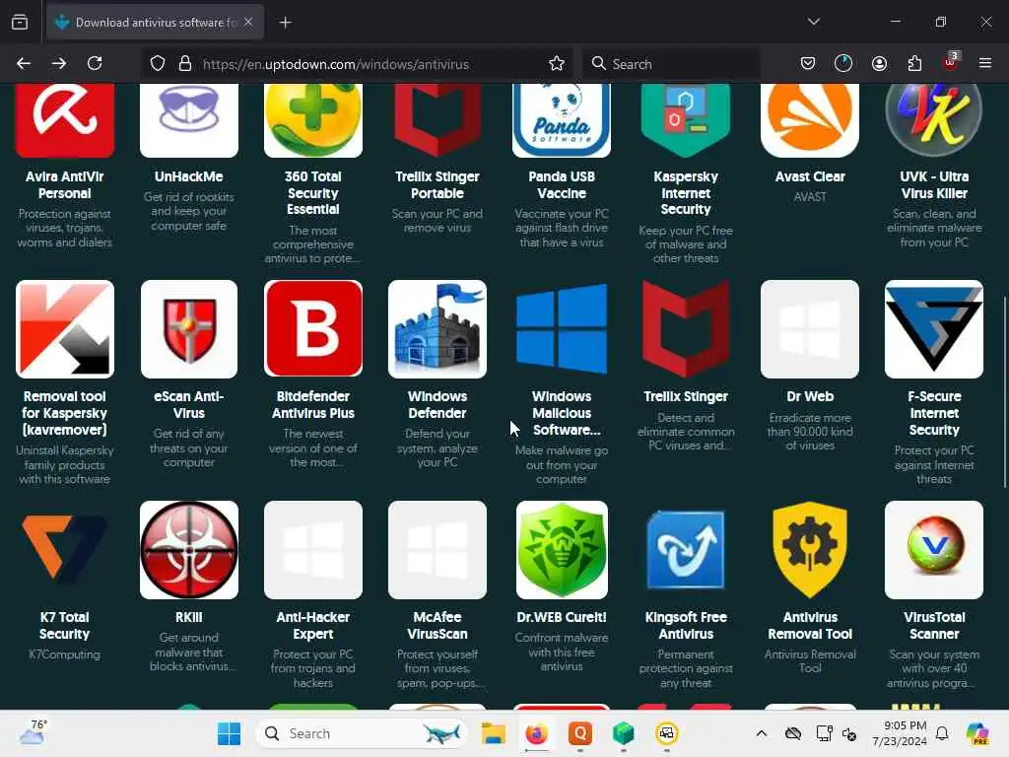1009x757 pixels.
Task: Open the Extensions puzzle-piece menu
Action: click(914, 63)
